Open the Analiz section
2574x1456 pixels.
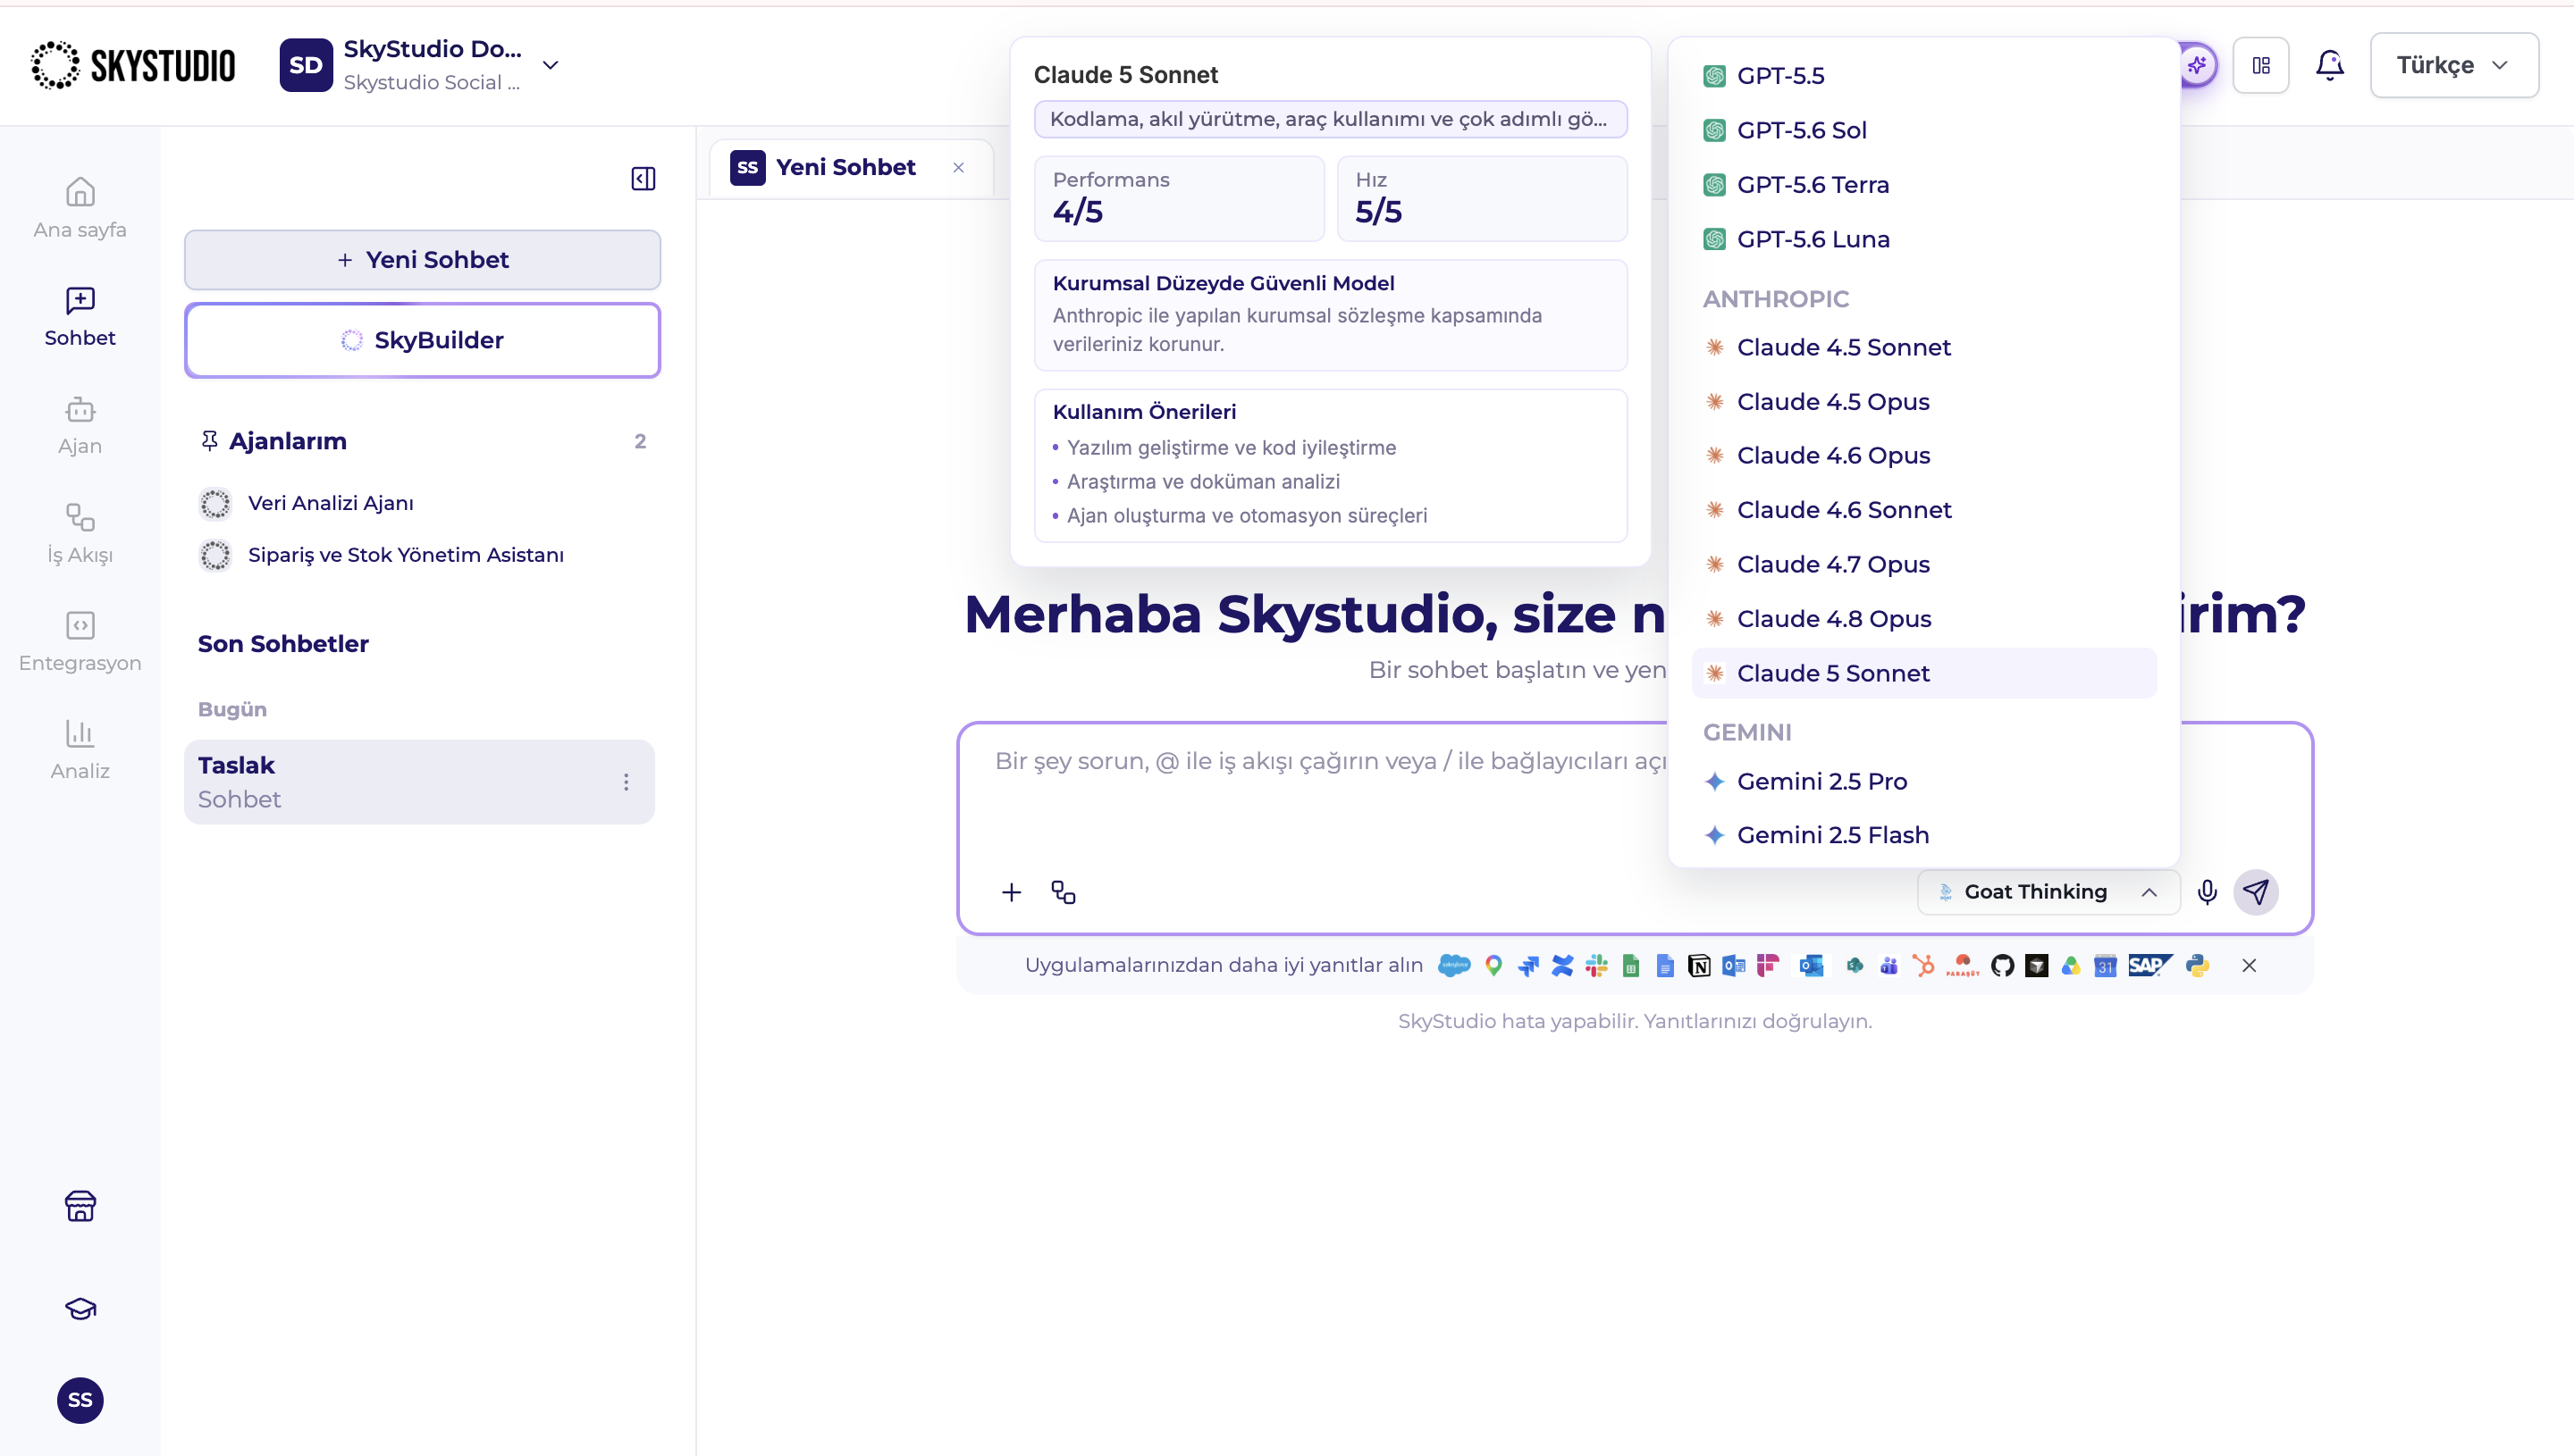(80, 750)
